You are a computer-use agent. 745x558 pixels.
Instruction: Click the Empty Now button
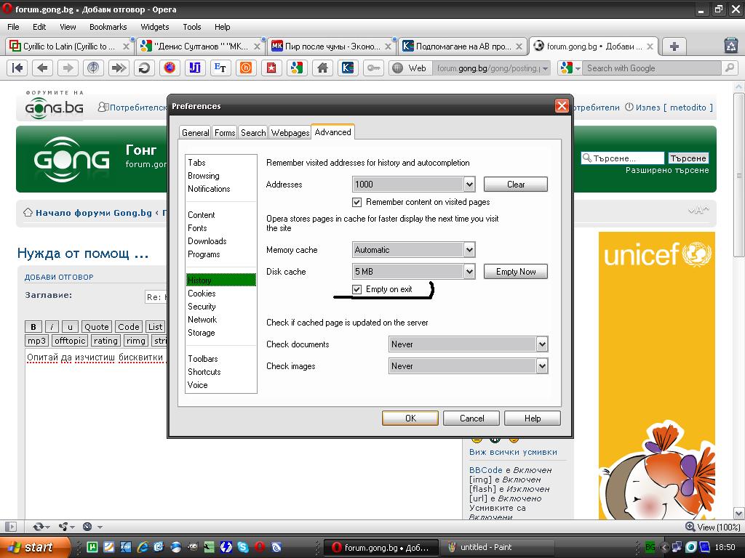(x=516, y=272)
